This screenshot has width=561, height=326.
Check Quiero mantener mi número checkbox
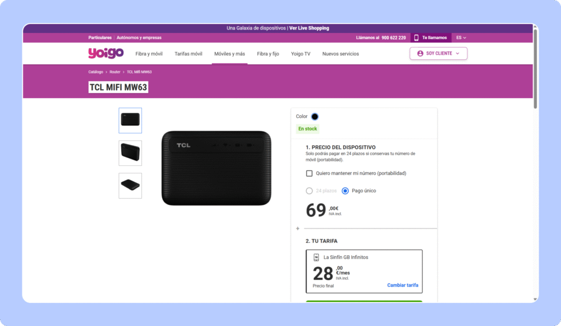pos(310,173)
